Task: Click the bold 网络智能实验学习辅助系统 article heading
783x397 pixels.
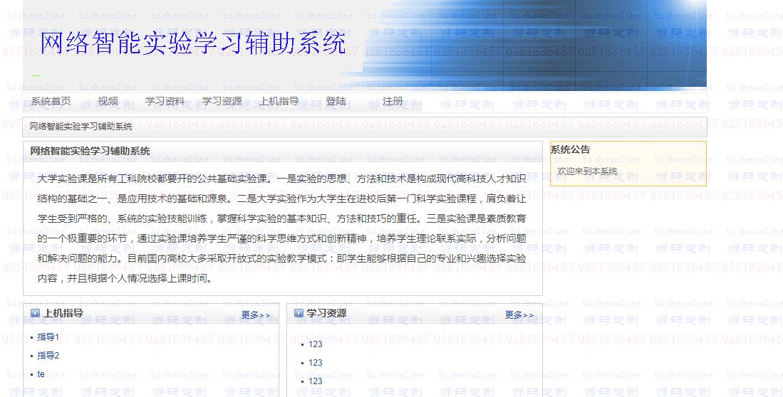Action: click(90, 151)
